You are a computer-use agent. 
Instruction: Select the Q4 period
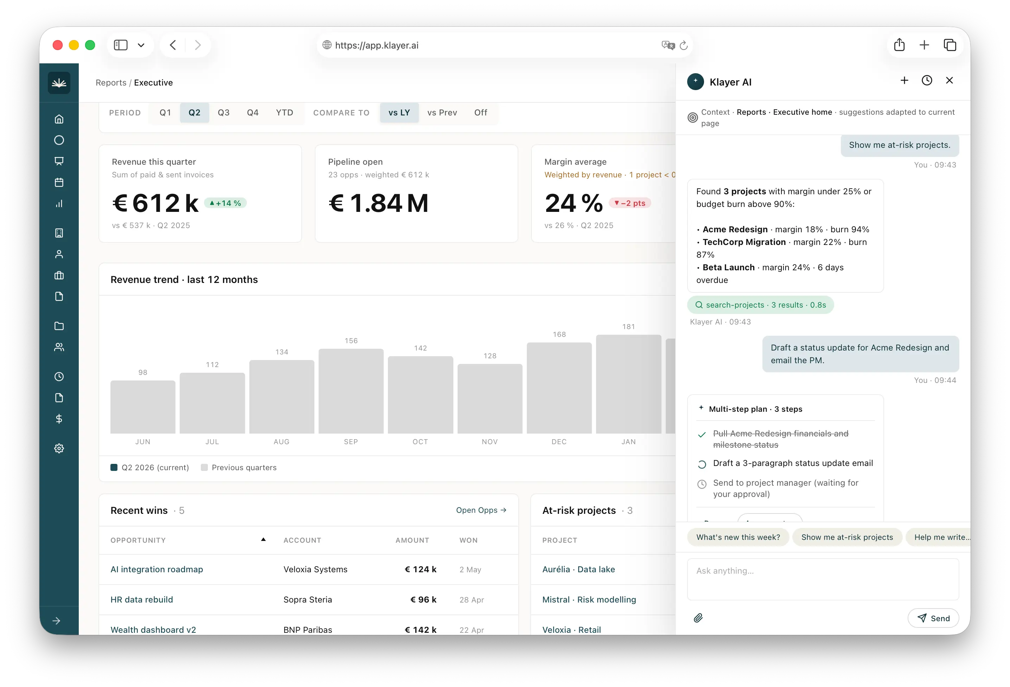pyautogui.click(x=252, y=113)
